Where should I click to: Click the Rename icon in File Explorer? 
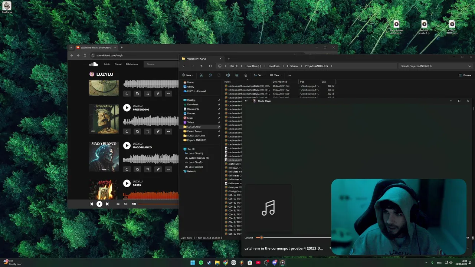[x=228, y=75]
